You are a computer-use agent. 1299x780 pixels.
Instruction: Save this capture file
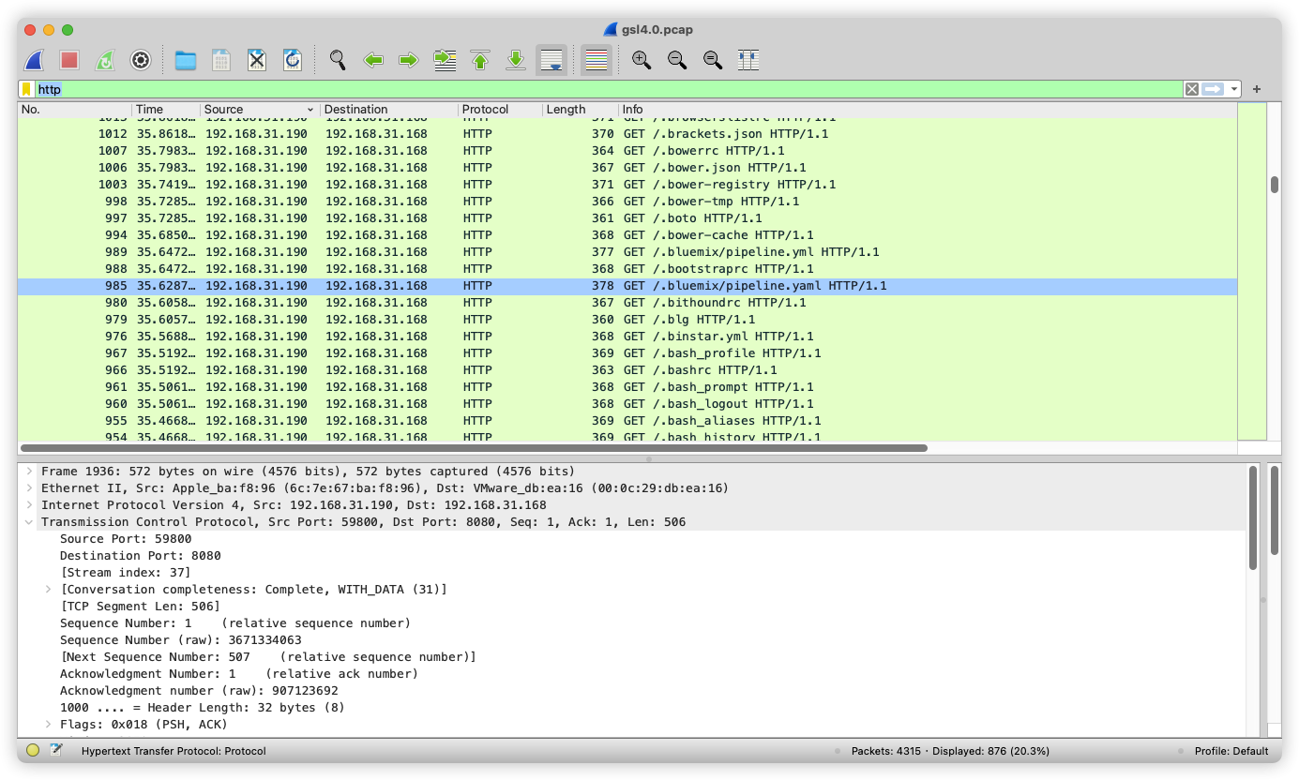click(x=221, y=60)
